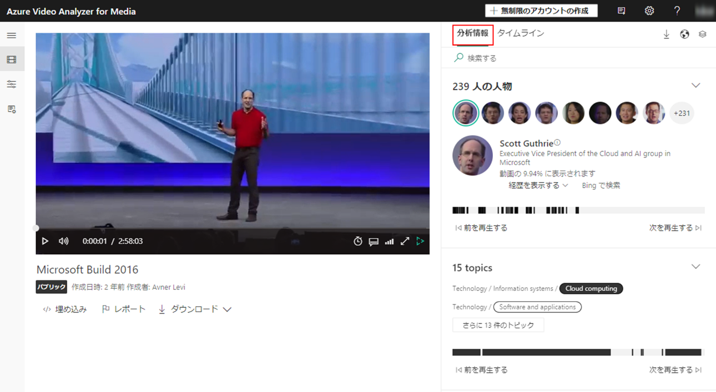Click the Microsoft Build 2016 title
This screenshot has height=392, width=716.
pos(87,270)
